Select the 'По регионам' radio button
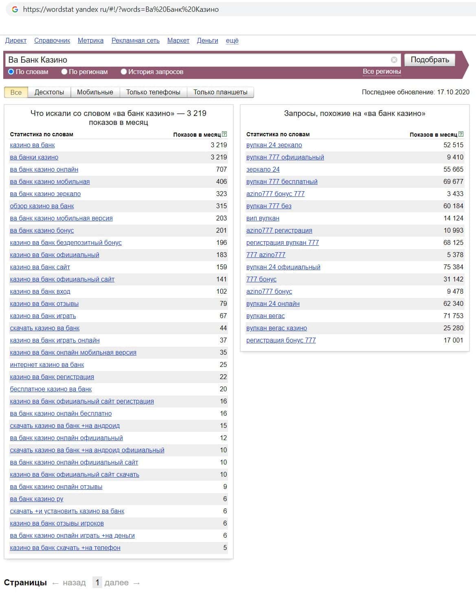 click(x=64, y=72)
